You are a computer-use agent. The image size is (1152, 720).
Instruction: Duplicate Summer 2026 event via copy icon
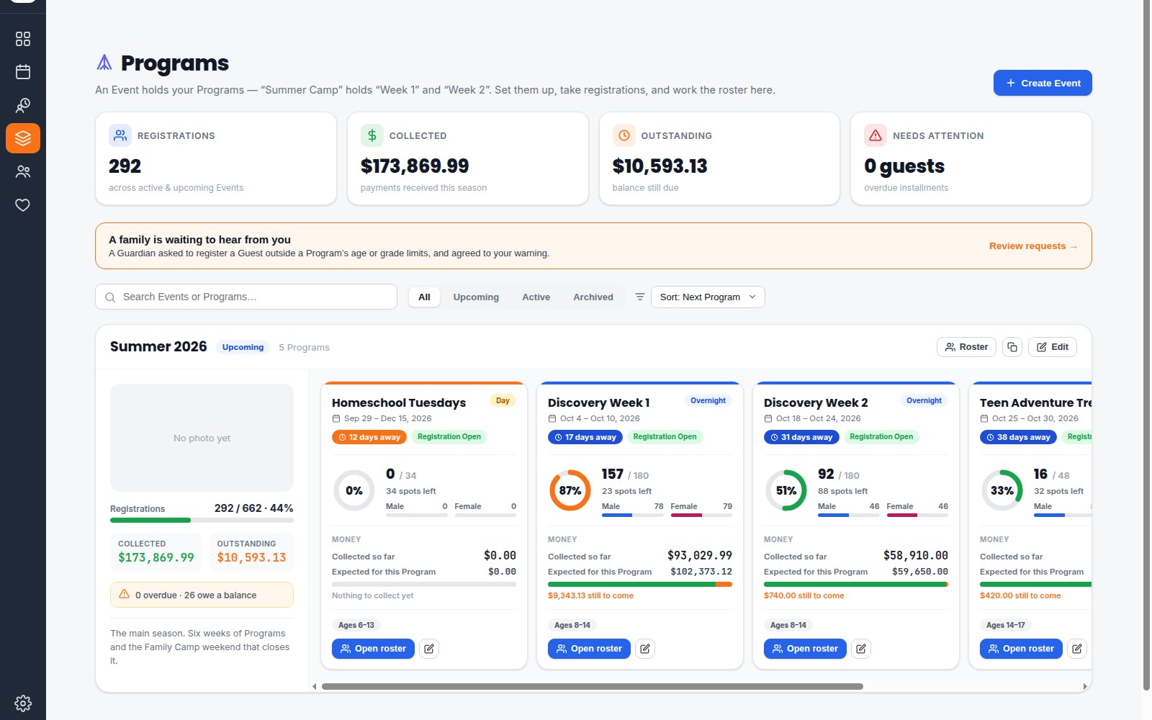(1012, 347)
